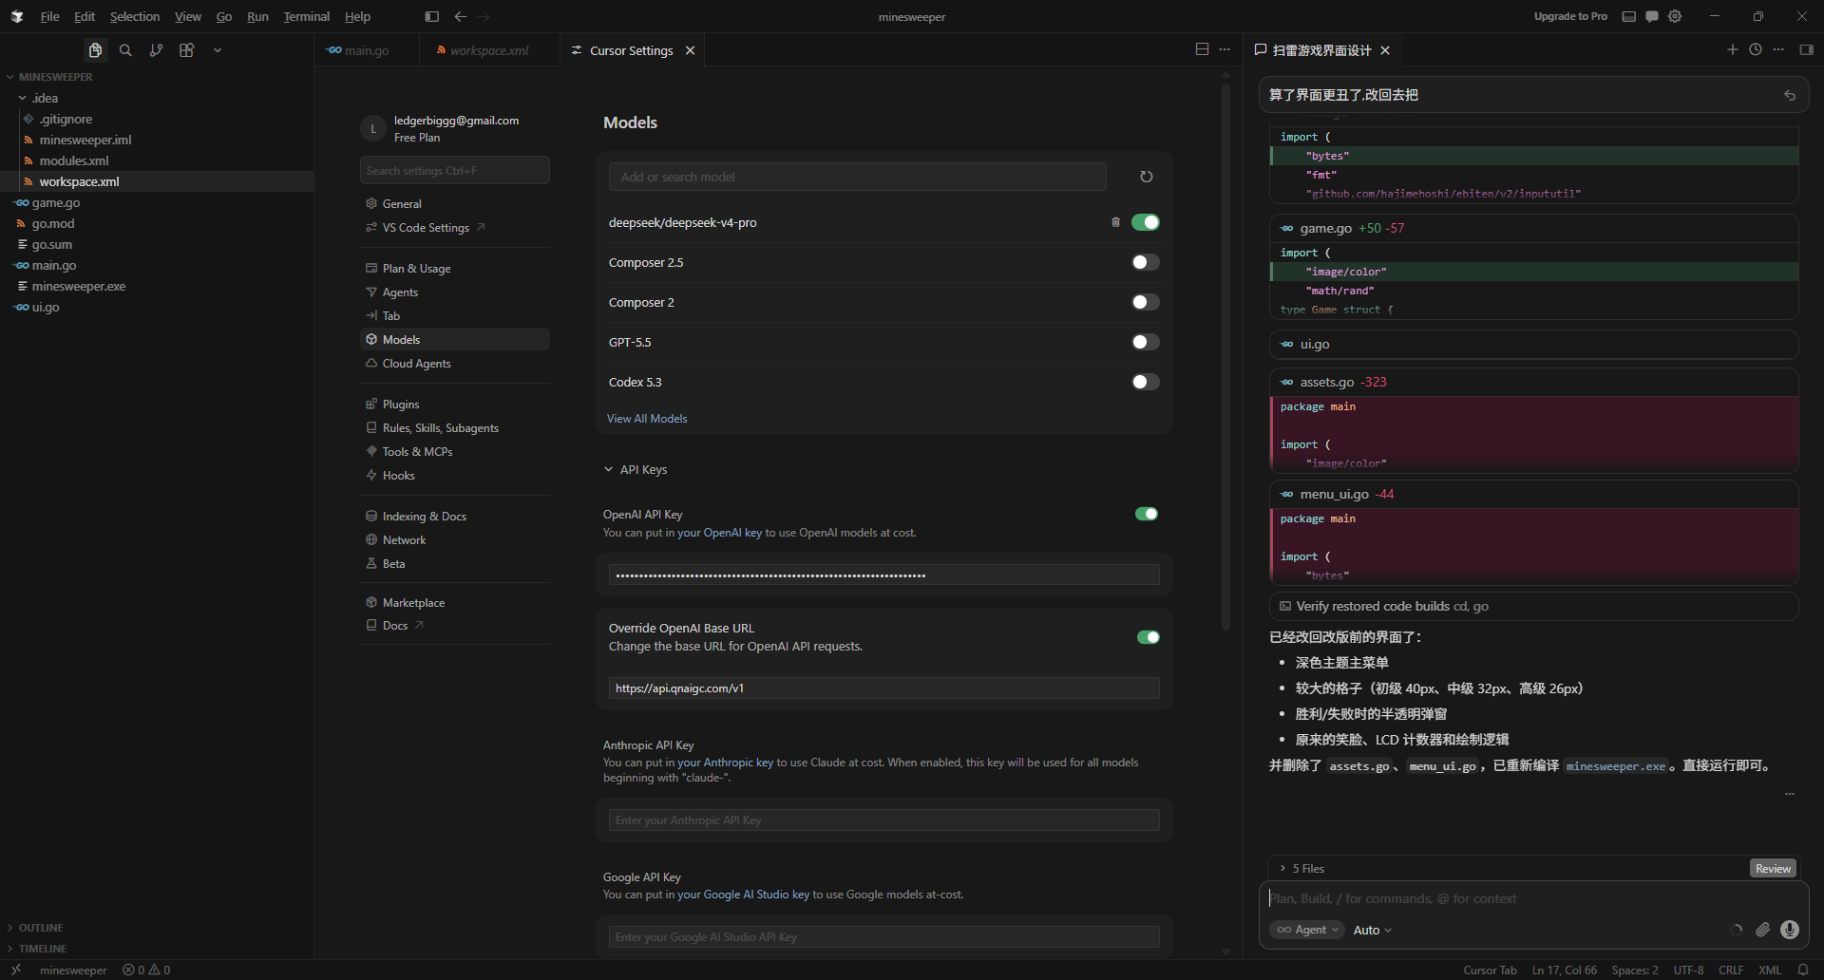Focus the Anthropic API Key field
This screenshot has height=980, width=1824.
point(884,820)
